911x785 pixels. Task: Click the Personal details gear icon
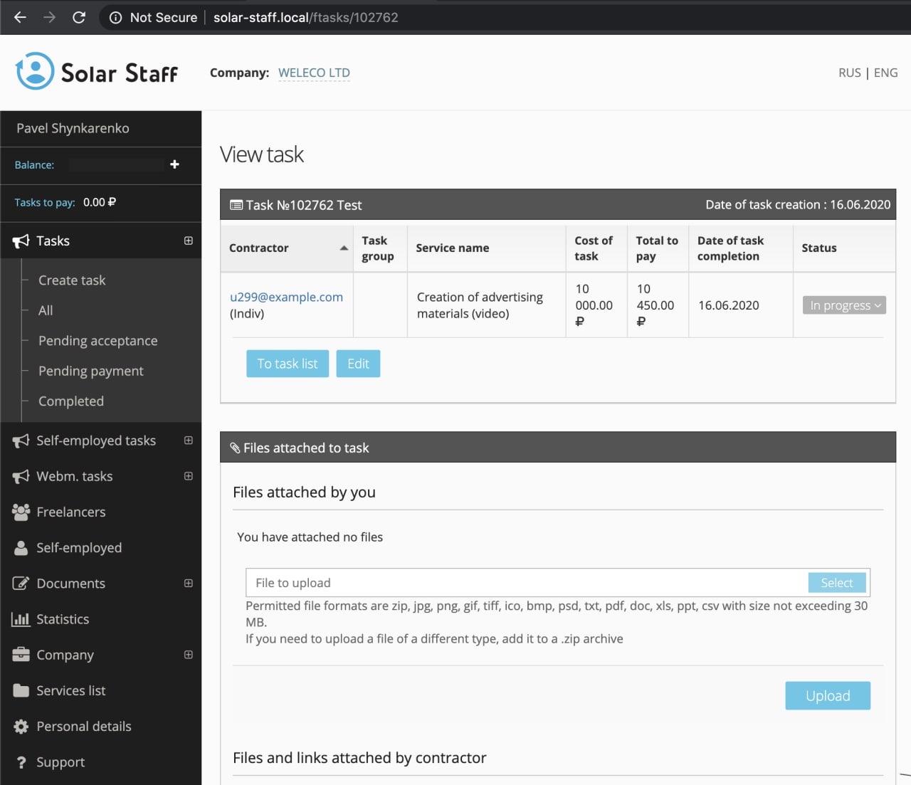coord(21,727)
